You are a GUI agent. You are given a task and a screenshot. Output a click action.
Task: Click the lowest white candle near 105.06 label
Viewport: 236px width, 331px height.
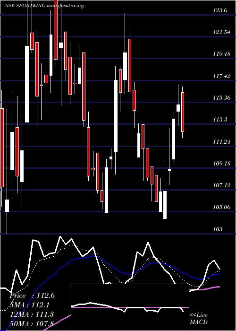click(165, 205)
